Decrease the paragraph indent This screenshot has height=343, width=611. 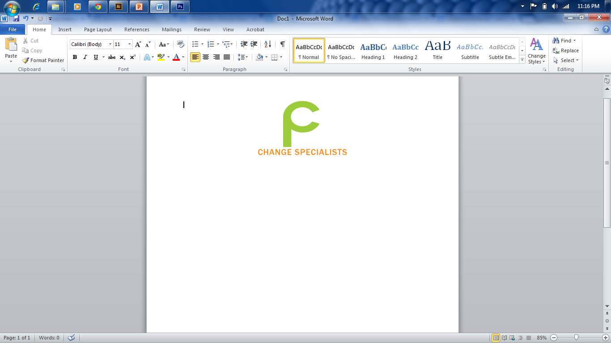coord(244,44)
